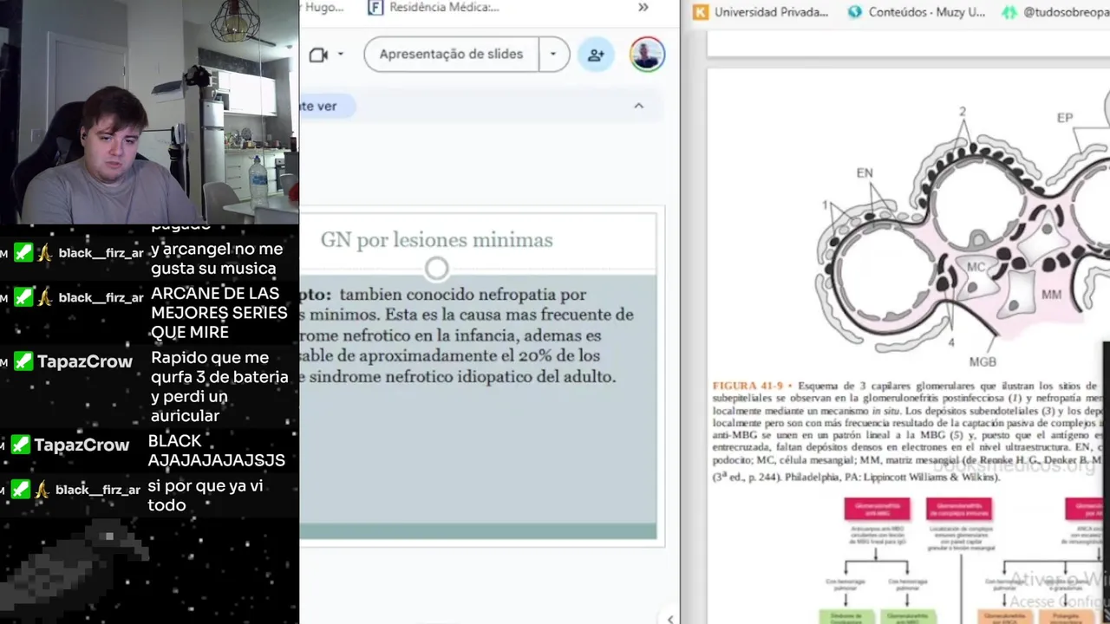Click the 'MGB' label under the figure
This screenshot has height=624, width=1110.
click(983, 361)
